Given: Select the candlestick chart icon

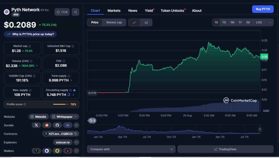Looking at the screenshot, I should click(146, 23).
